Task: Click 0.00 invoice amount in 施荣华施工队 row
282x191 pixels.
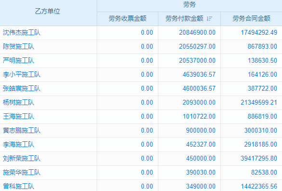Action: (147, 173)
